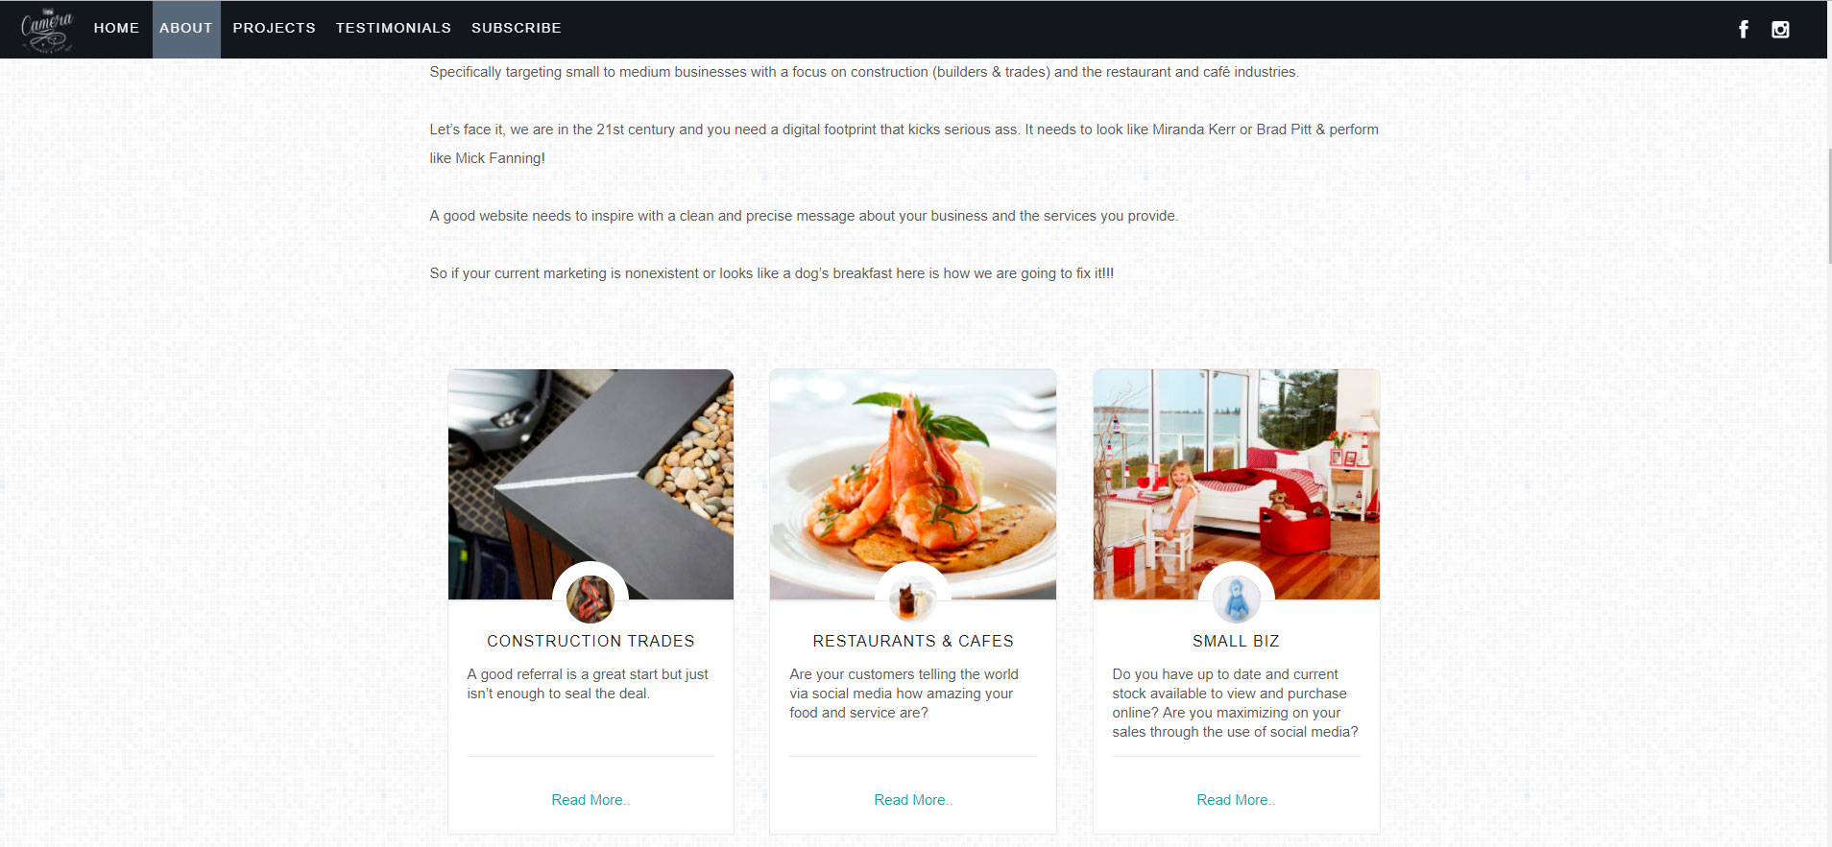The image size is (1832, 847).
Task: Click the SMALL BIZ card heading
Action: pyautogui.click(x=1236, y=641)
